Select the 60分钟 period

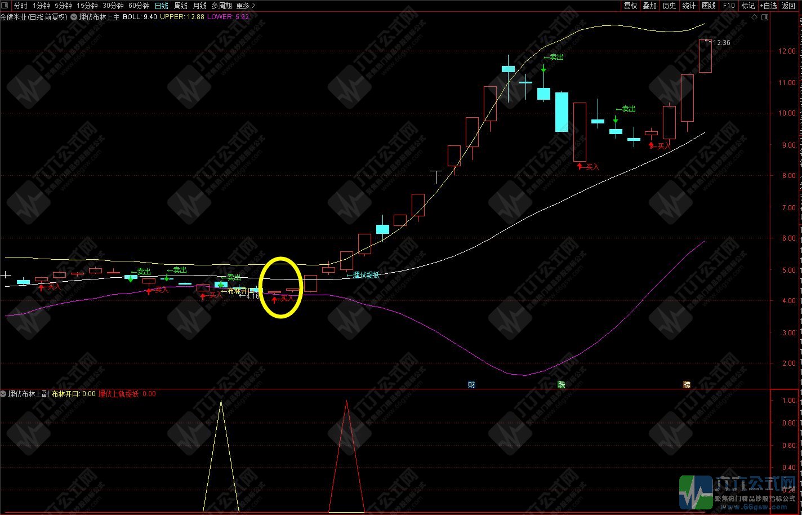pyautogui.click(x=139, y=6)
